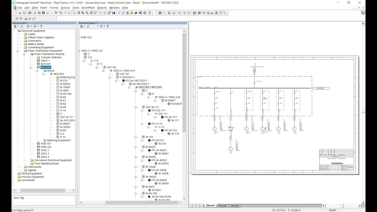Viewport: 377px width, 212px height.
Task: Select SWG.4 in the Electrical Index tree
Action: coord(45,157)
